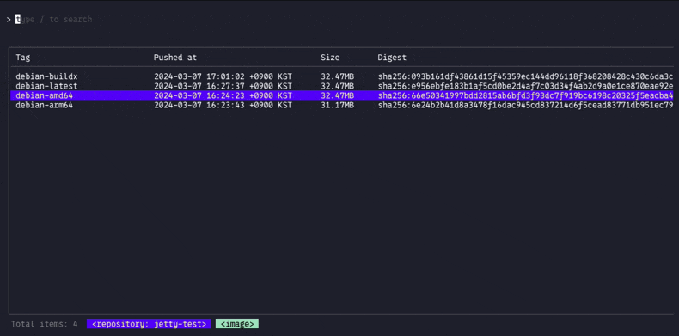Click the Pushed at column header

(x=175, y=58)
